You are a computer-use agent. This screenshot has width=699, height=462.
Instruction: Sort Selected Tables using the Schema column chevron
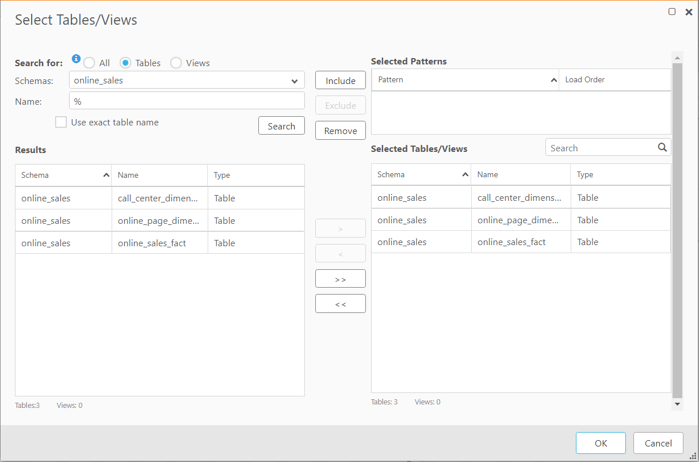[465, 174]
